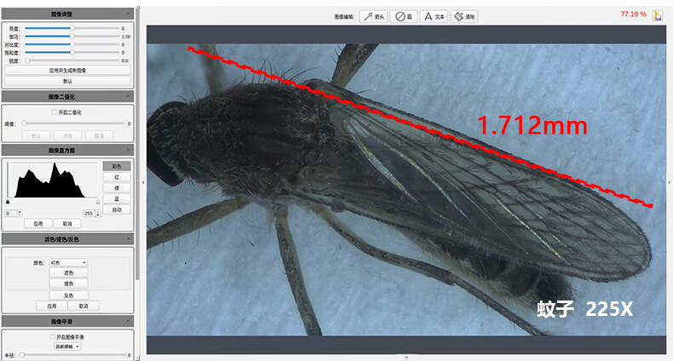Click the 伽马 gamma slider
The height and width of the screenshot is (361, 673).
click(72, 37)
